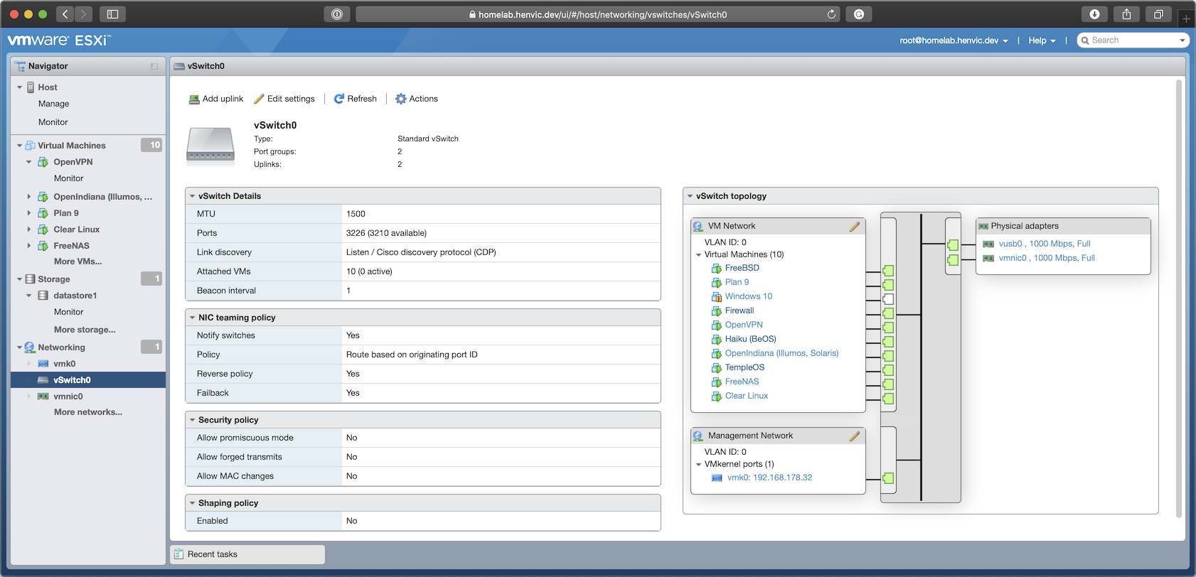
Task: Open the Actions gear icon
Action: click(x=401, y=99)
